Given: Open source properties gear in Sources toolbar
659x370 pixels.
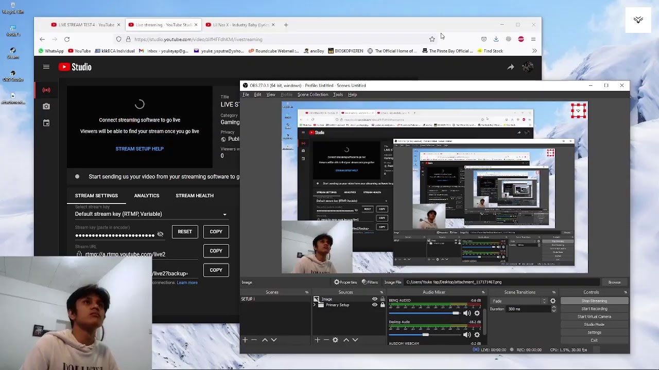Looking at the screenshot, I should [x=335, y=340].
